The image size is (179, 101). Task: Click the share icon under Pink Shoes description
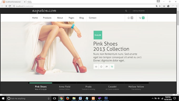click(x=107, y=67)
